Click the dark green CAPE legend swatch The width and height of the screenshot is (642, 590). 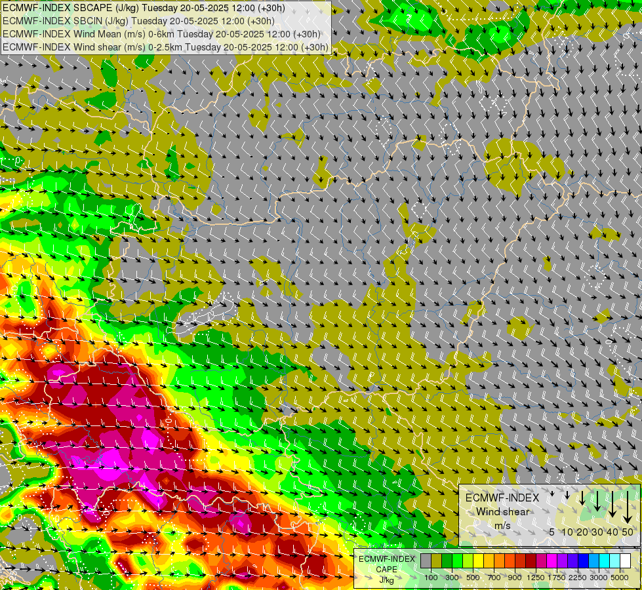pos(447,561)
